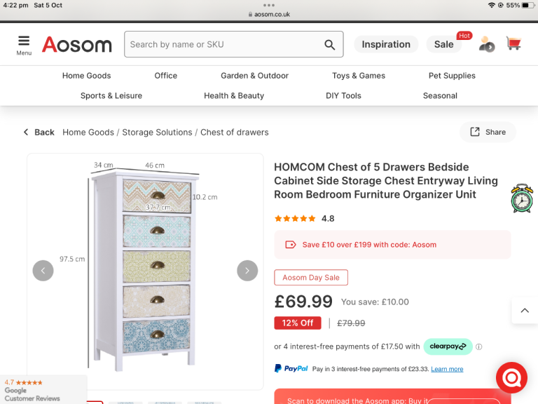Show previous product image

pos(43,270)
